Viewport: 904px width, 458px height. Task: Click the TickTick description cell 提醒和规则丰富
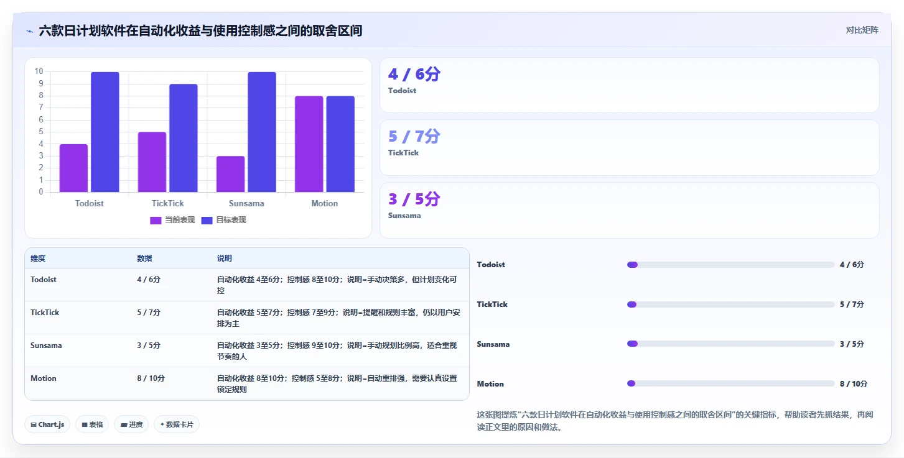click(x=339, y=318)
